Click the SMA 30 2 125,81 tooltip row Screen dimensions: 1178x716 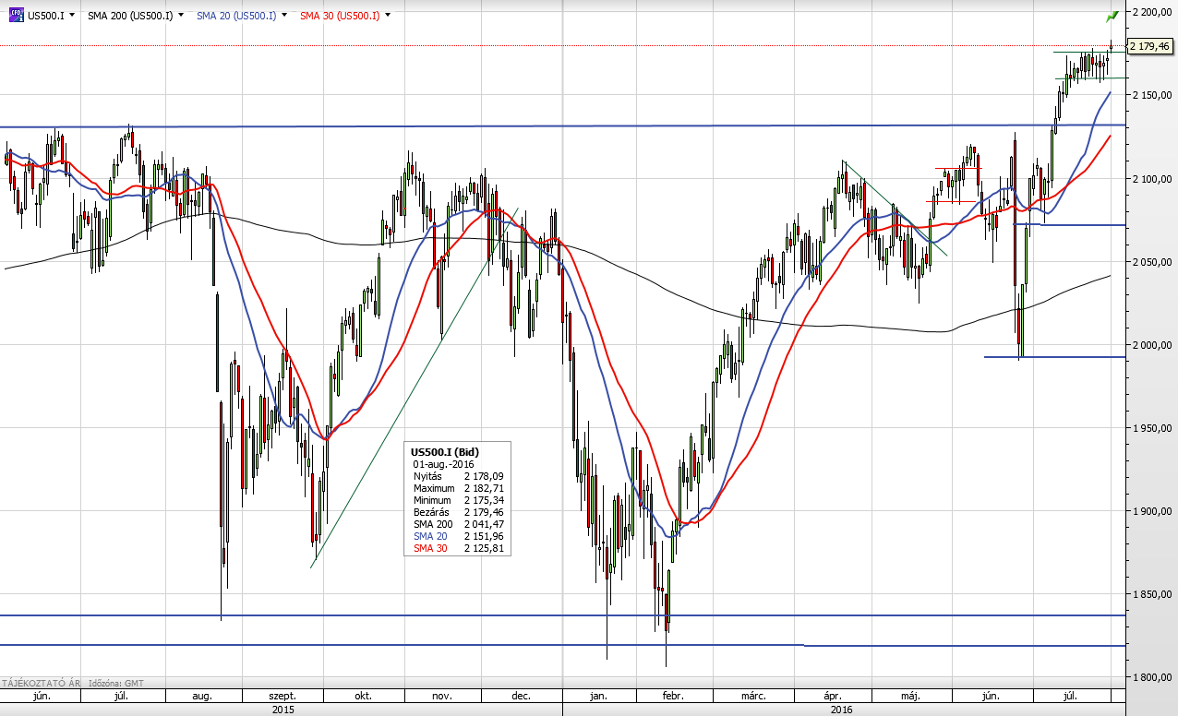point(457,548)
